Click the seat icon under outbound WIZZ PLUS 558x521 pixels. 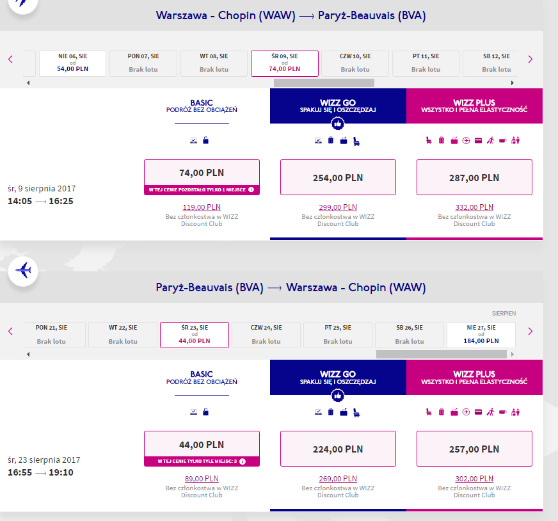[x=429, y=141]
